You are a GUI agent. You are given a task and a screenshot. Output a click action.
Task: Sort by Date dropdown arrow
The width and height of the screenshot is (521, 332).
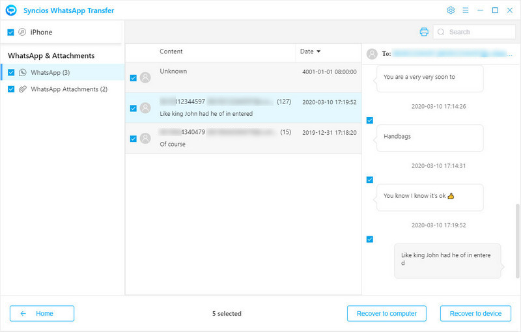(318, 51)
